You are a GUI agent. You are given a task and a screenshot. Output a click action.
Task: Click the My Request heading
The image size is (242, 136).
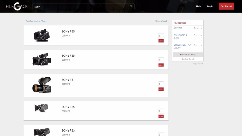point(179,23)
